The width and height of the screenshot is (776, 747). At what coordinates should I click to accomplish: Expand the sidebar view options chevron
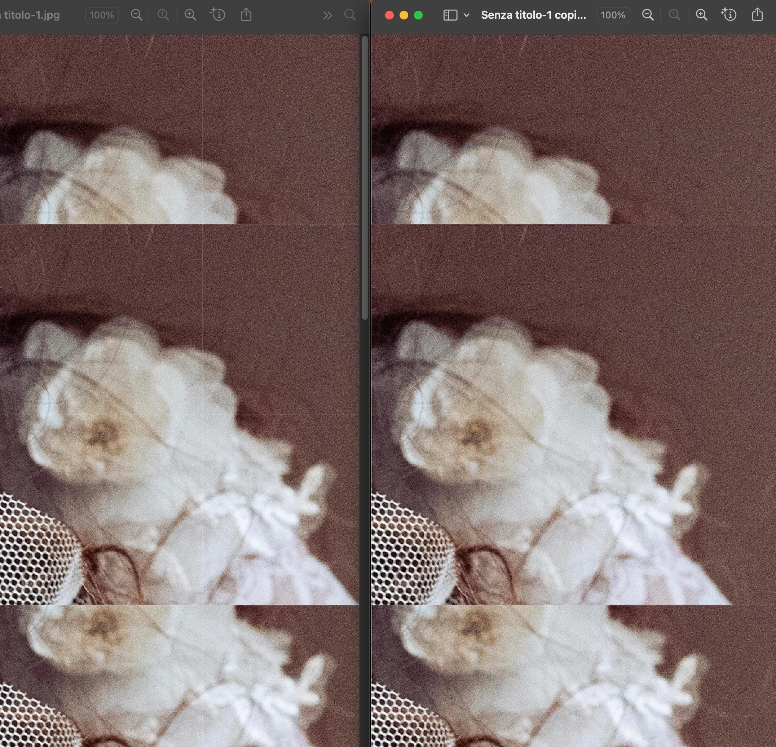(466, 15)
